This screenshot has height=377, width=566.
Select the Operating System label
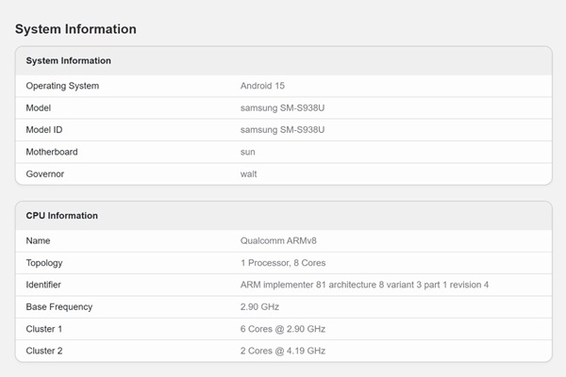point(62,86)
